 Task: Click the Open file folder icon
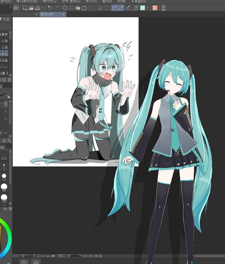[31, 8]
